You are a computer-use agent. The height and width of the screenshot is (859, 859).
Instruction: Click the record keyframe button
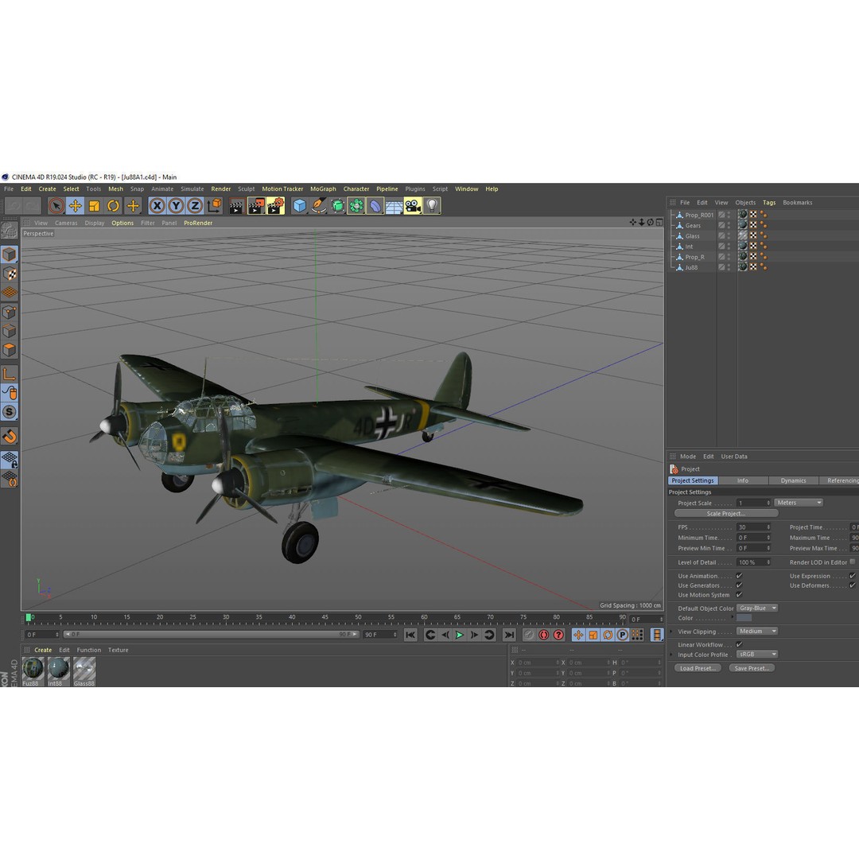point(529,635)
